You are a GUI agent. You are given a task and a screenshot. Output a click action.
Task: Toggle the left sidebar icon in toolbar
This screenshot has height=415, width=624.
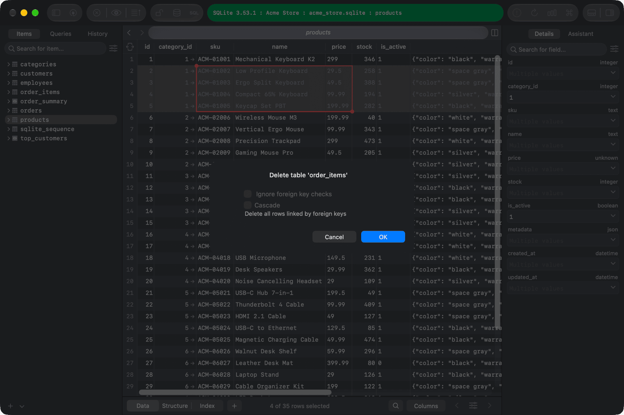pyautogui.click(x=56, y=13)
